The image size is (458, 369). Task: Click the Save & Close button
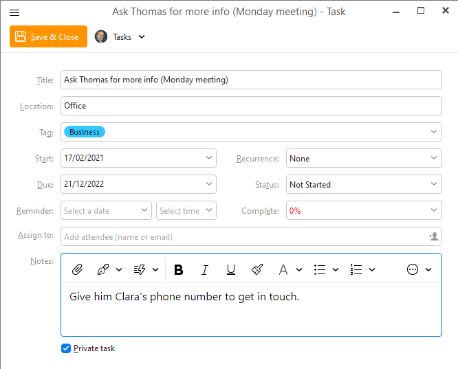click(48, 37)
